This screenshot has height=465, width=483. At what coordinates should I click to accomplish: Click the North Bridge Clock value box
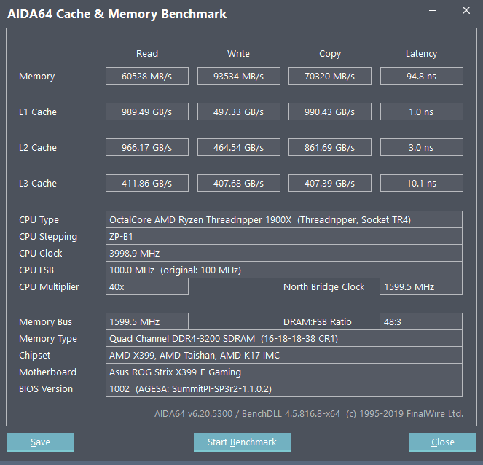pos(421,287)
